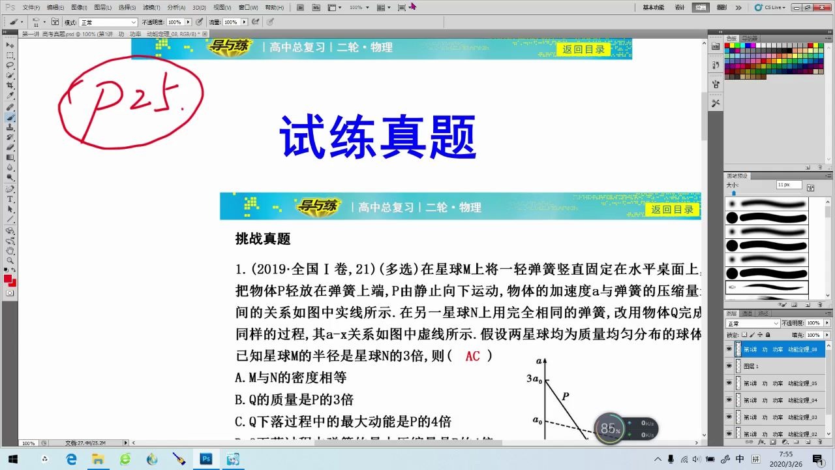This screenshot has height=470, width=835.
Task: Open the 文件(F) menu
Action: point(31,8)
